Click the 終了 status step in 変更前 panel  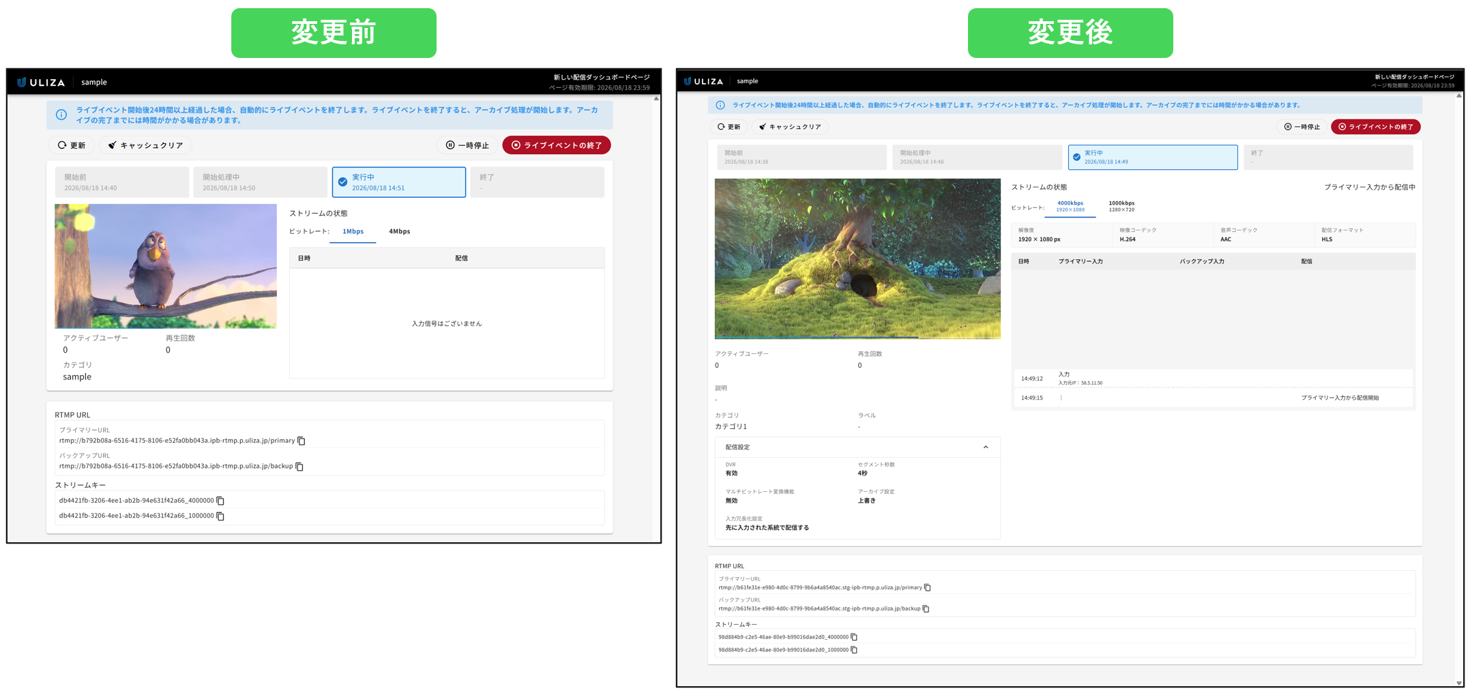[538, 182]
